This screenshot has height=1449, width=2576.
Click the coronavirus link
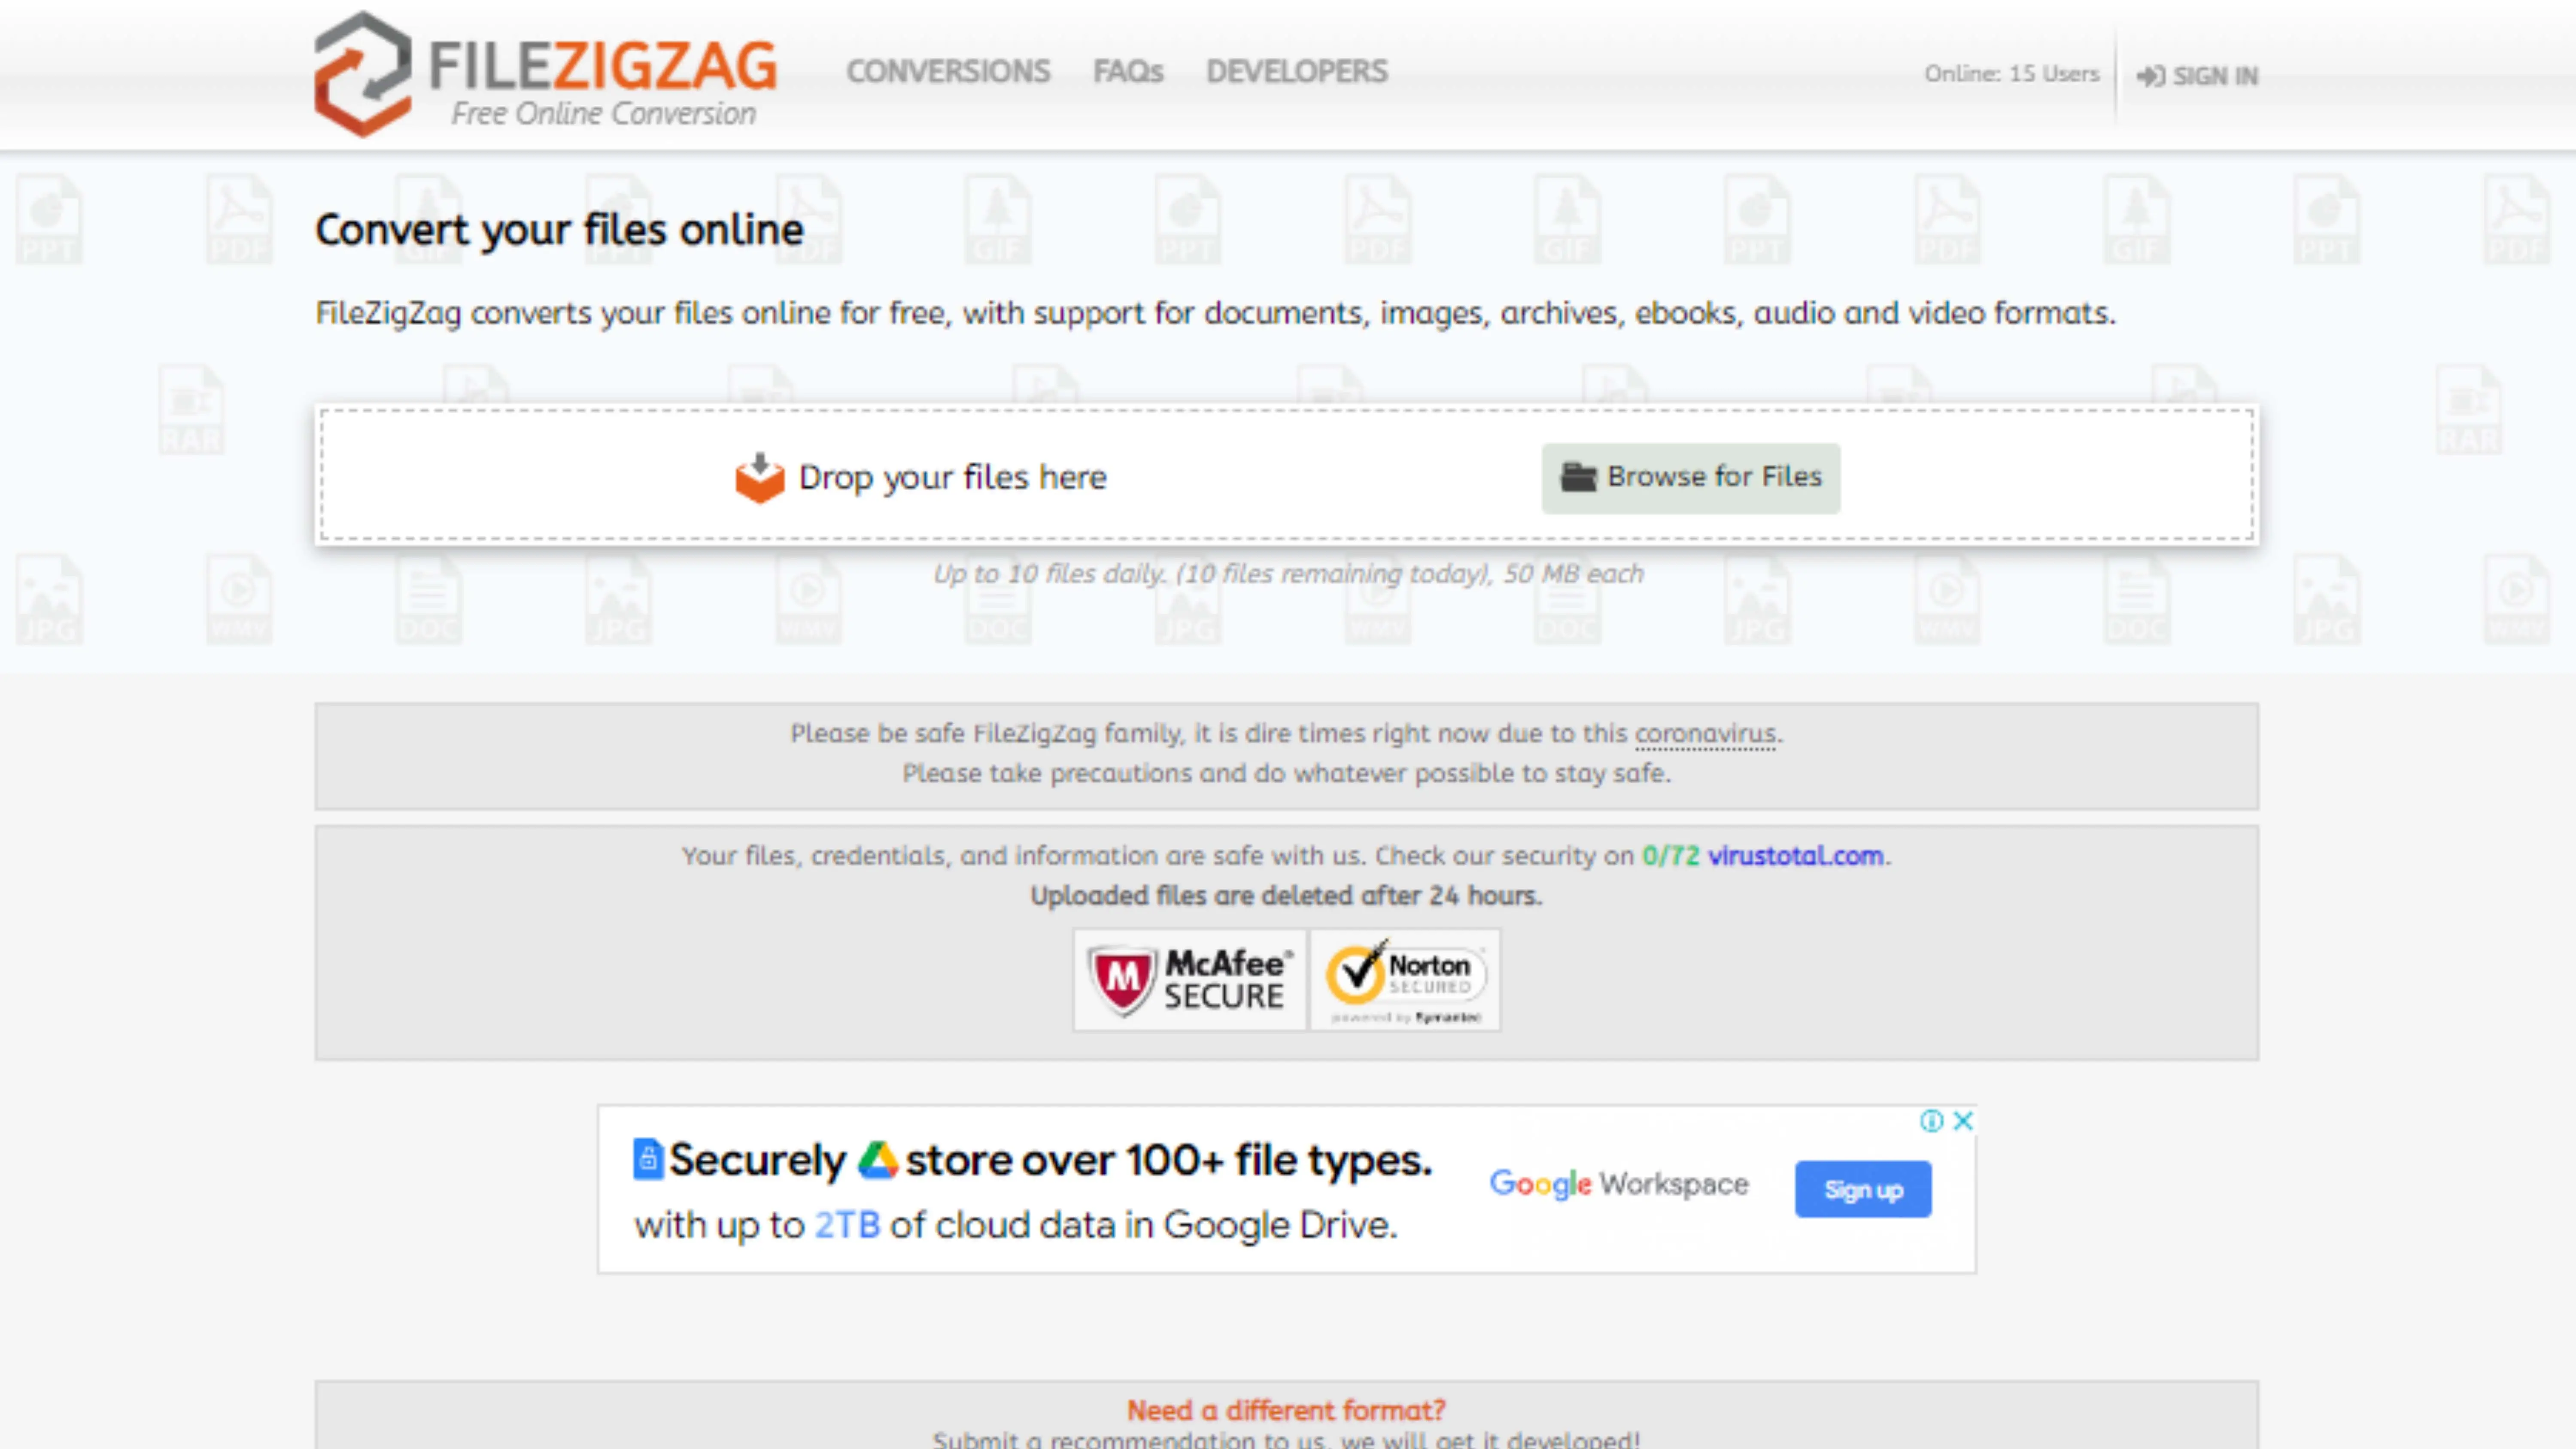click(1706, 734)
